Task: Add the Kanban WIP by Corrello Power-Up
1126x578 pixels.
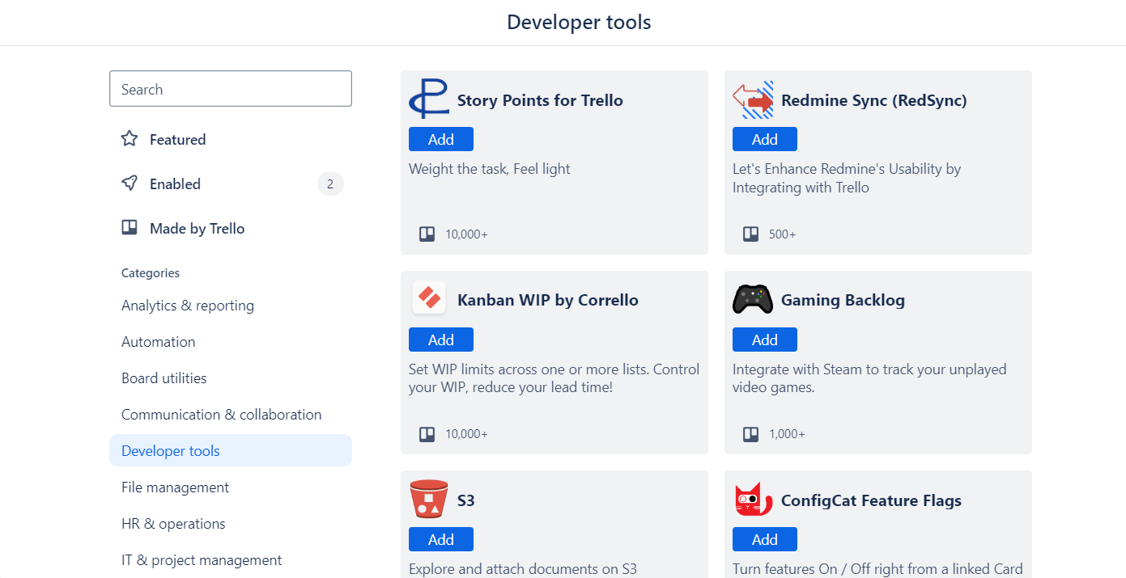Action: (x=441, y=340)
